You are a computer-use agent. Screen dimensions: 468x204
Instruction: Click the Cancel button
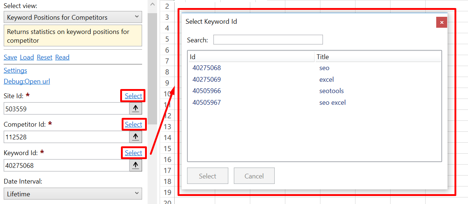click(x=254, y=176)
